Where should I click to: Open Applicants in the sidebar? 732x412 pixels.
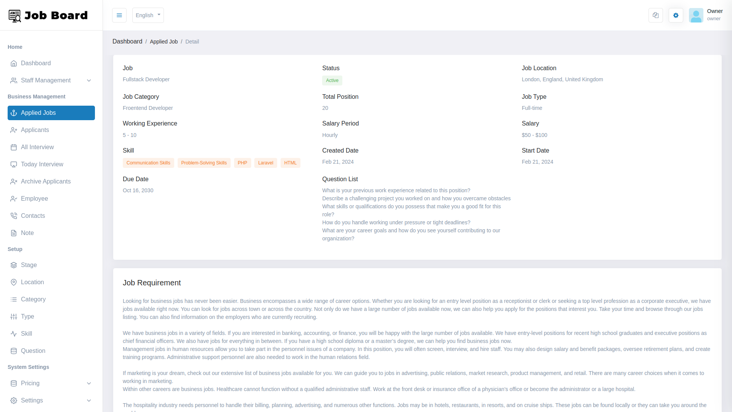[35, 130]
